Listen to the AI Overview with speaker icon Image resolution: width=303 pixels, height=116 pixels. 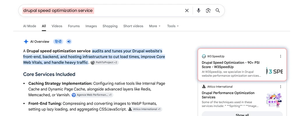click(69, 41)
